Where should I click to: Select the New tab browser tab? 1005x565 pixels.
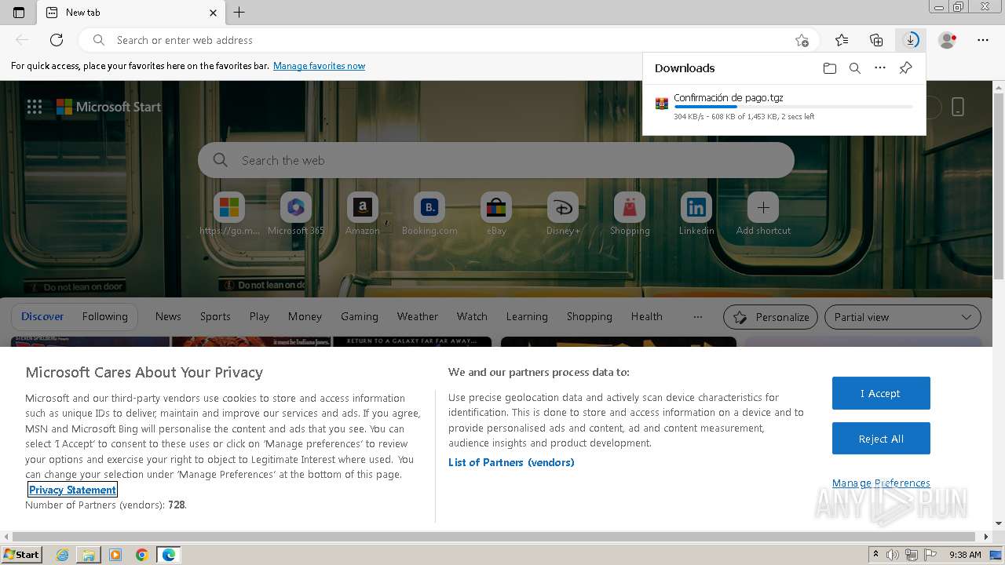pyautogui.click(x=131, y=13)
